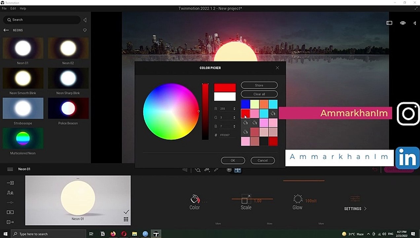Collapse the left library panel arrow
Viewport: 420px width, 238px height.
click(x=85, y=20)
